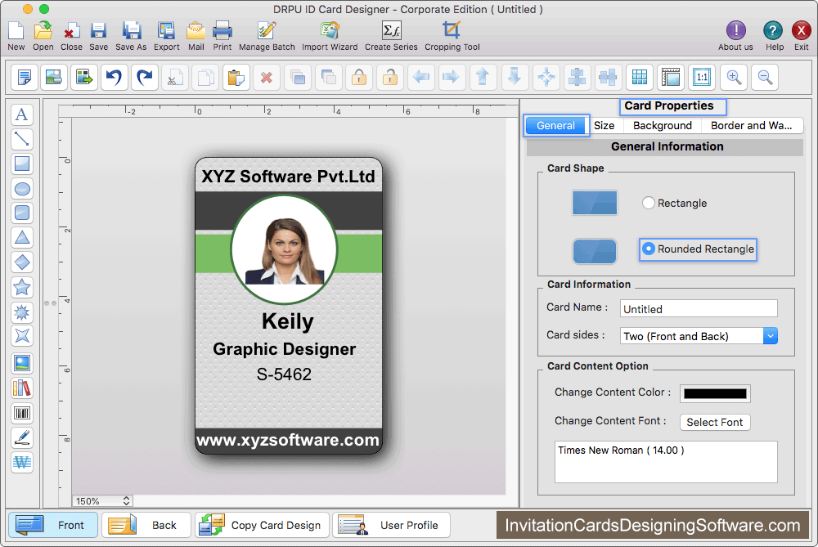
Task: Select the Barcode tool
Action: pos(22,414)
